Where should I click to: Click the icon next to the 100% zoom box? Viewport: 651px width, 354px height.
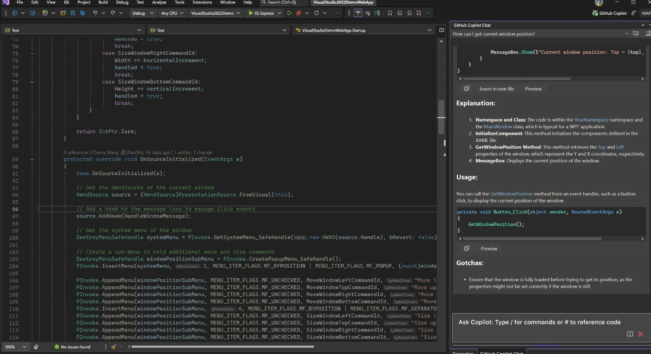[36, 346]
